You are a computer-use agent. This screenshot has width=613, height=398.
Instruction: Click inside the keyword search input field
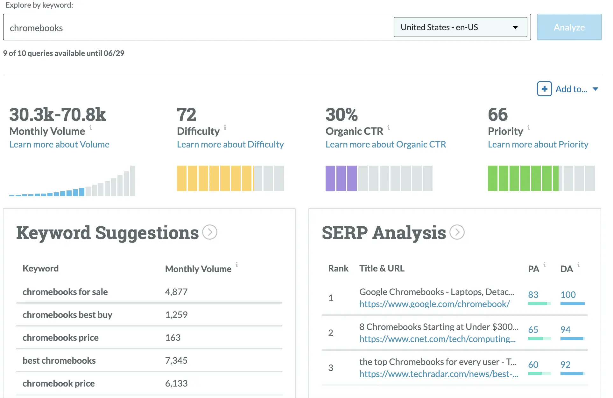191,27
